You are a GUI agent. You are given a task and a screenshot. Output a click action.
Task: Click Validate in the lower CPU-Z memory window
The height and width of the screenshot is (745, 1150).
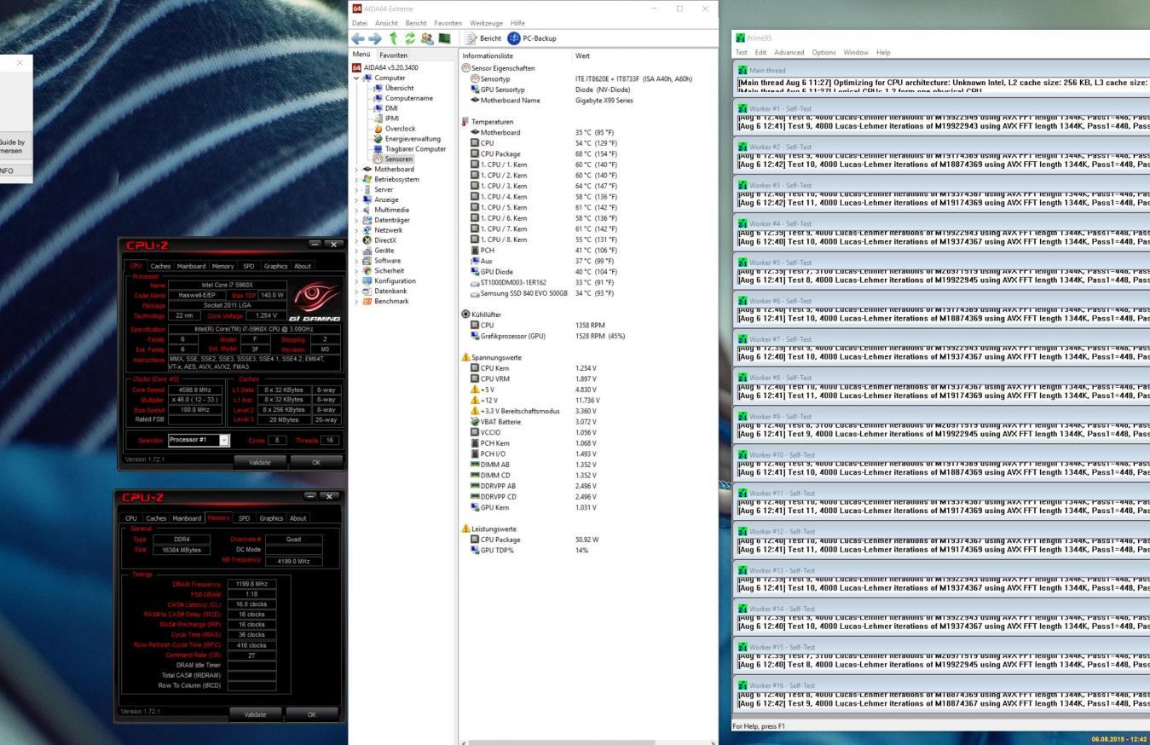256,713
